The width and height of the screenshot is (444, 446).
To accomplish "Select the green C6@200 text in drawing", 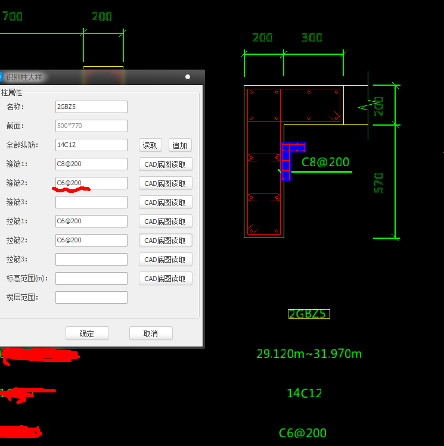I will coord(303,433).
